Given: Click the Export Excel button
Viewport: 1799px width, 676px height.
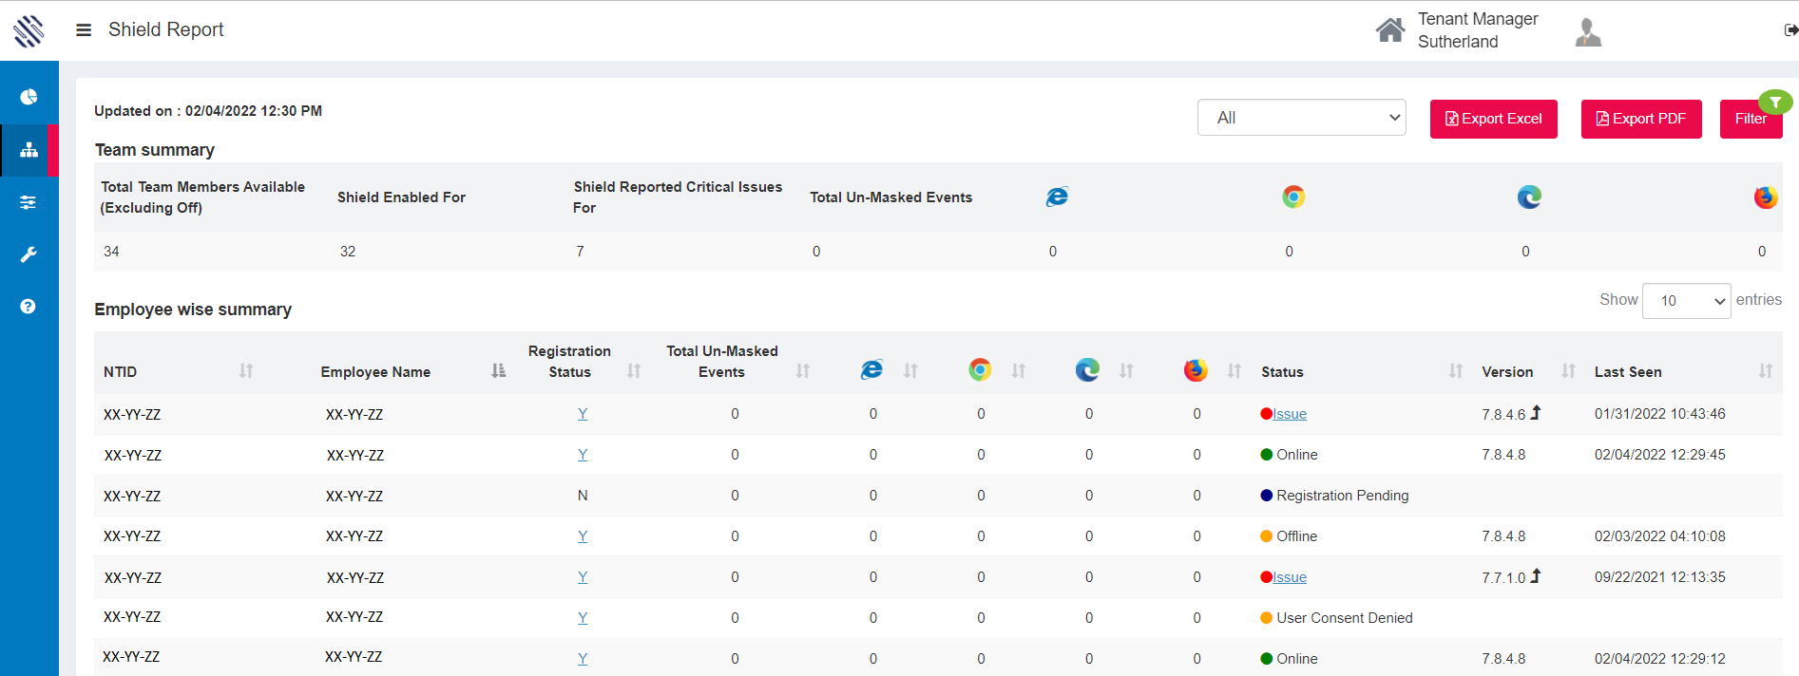Looking at the screenshot, I should (1493, 119).
